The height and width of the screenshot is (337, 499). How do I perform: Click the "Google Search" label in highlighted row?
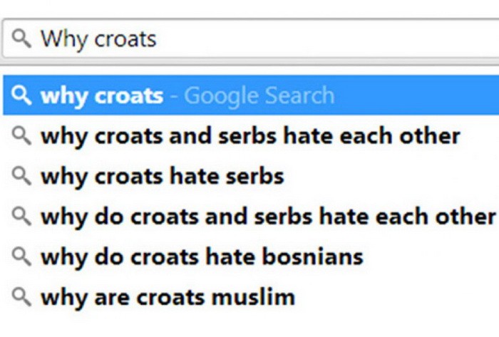259,95
